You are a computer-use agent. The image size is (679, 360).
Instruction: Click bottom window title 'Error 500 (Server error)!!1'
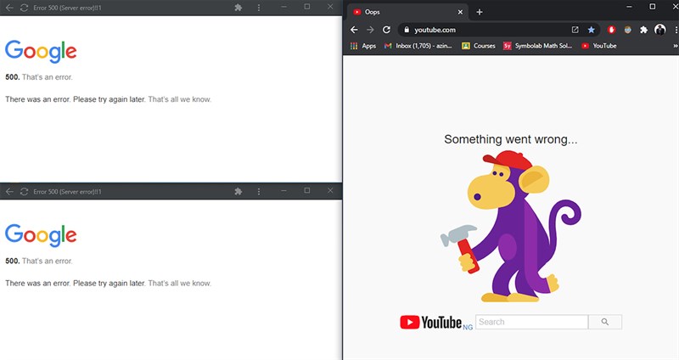[x=67, y=192]
